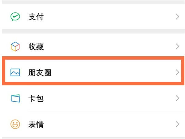
Task: Click the colorful cube Favorites icon
Action: click(15, 47)
